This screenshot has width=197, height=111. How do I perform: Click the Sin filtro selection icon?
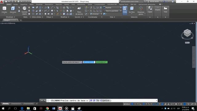[132, 9]
